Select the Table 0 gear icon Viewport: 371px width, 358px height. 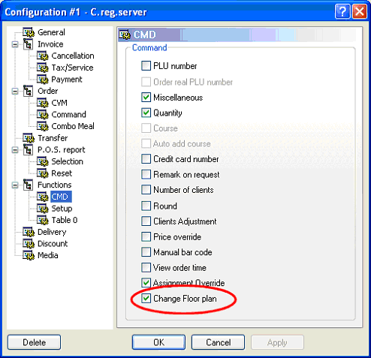click(43, 220)
